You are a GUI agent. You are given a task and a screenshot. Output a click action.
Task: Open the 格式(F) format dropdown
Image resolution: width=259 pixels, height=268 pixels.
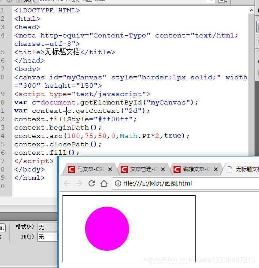click(x=48, y=227)
